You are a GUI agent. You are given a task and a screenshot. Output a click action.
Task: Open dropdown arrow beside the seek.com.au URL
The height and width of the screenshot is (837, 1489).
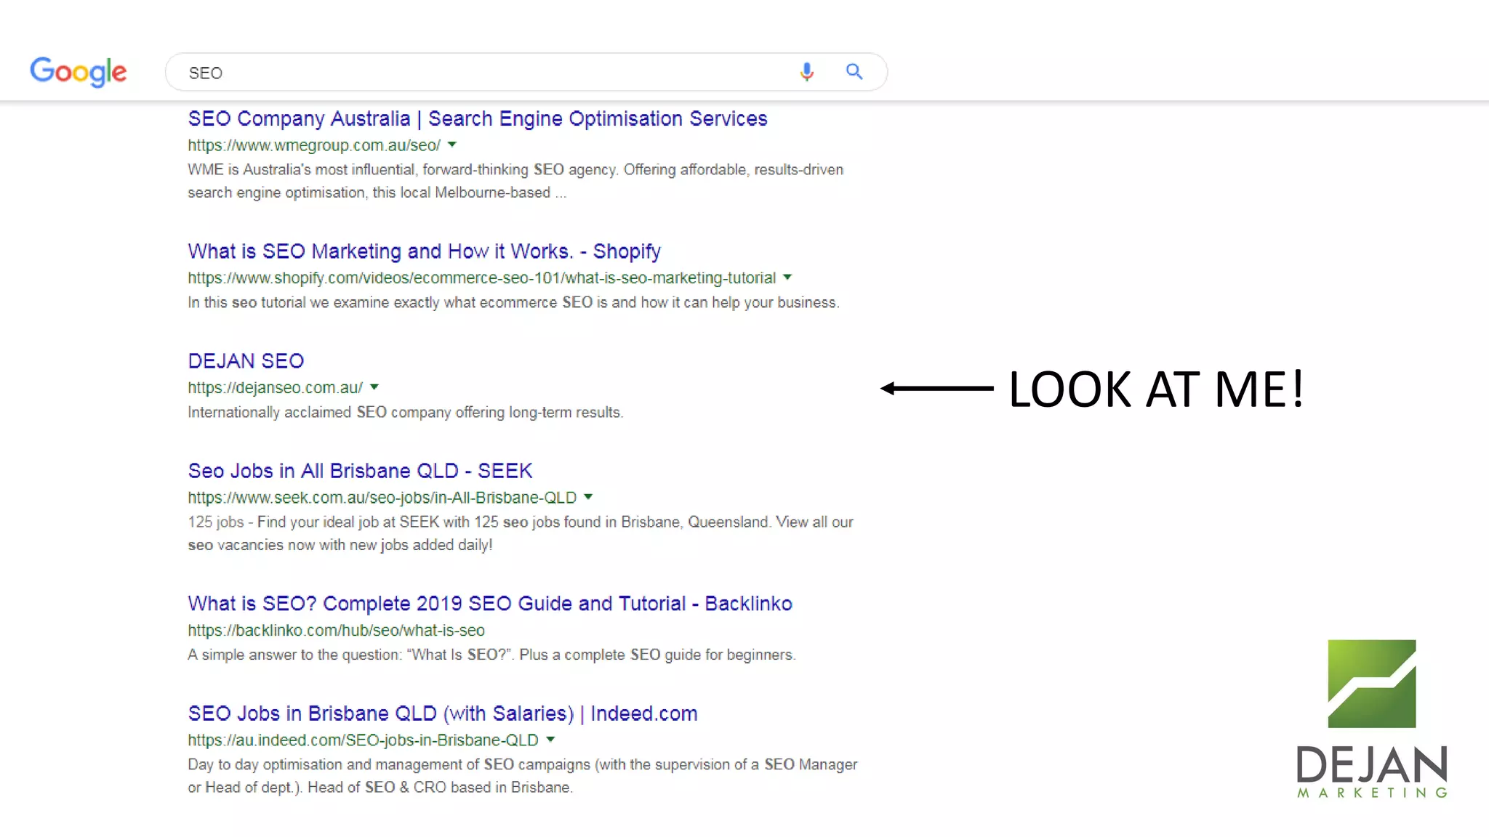[x=588, y=497]
